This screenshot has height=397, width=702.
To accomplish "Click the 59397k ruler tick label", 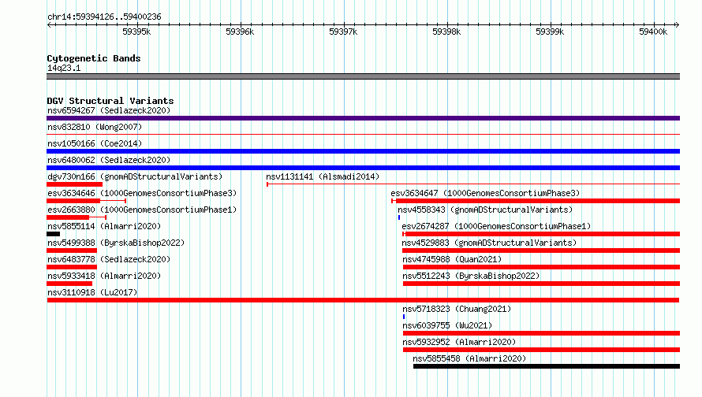I will 343,32.
